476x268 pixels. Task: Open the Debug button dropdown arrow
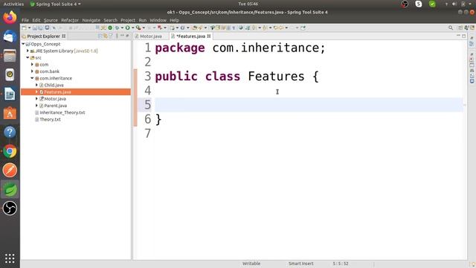tap(122, 28)
